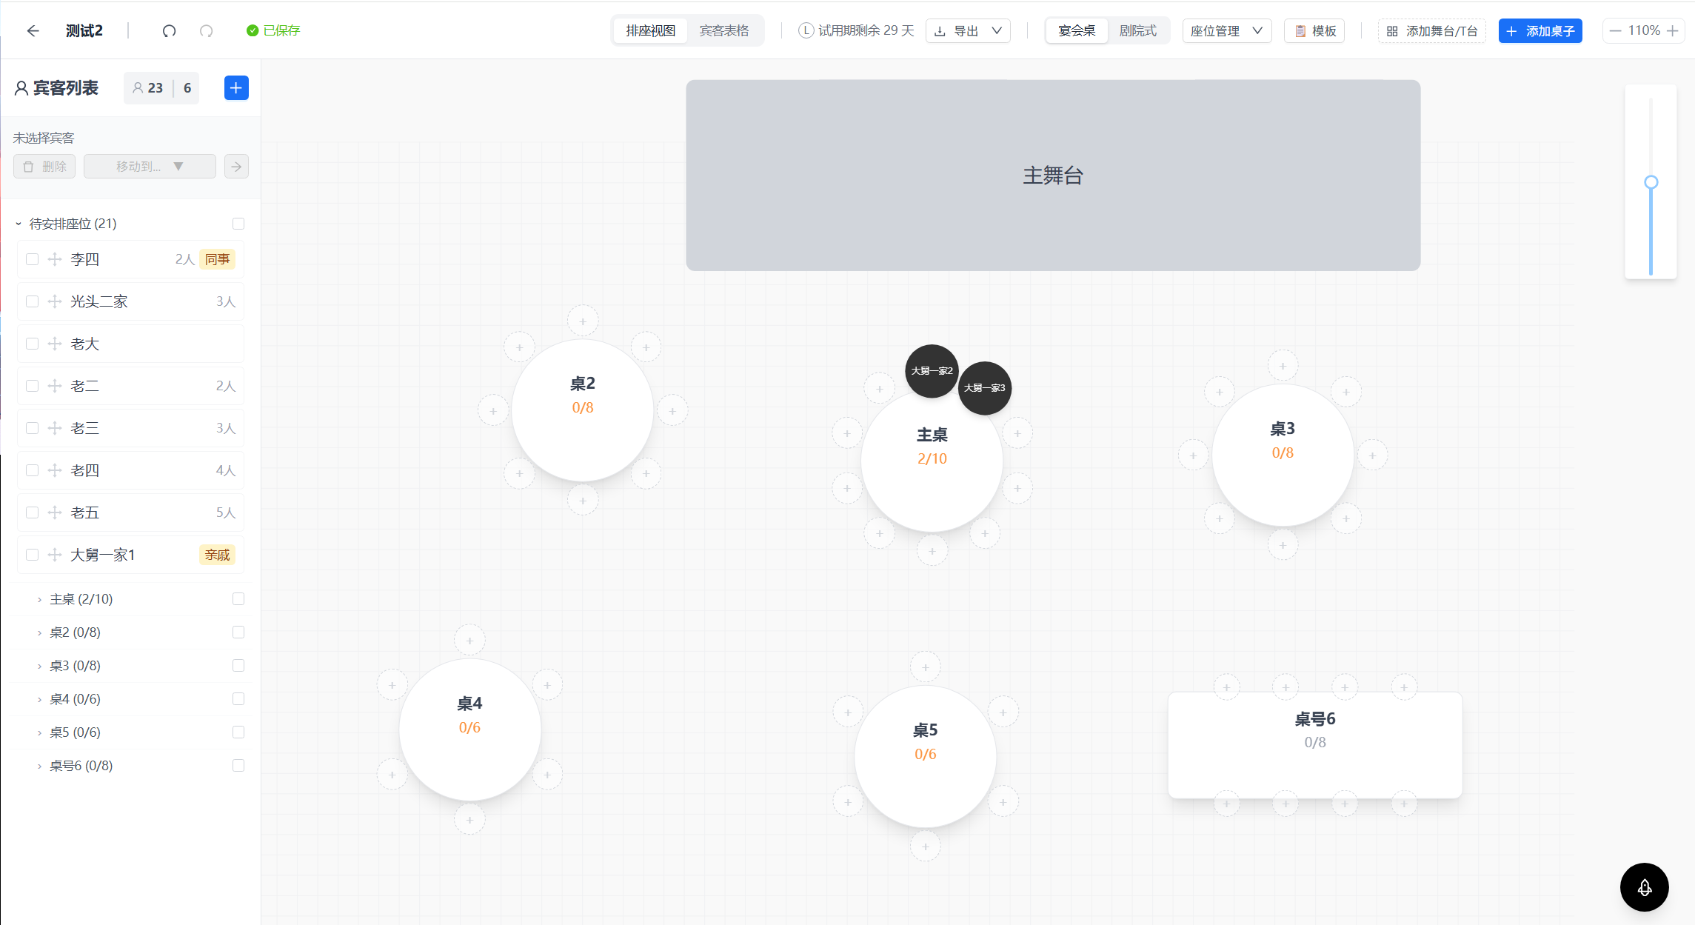Click the 添加桌子 button
Image resolution: width=1695 pixels, height=925 pixels.
tap(1540, 30)
